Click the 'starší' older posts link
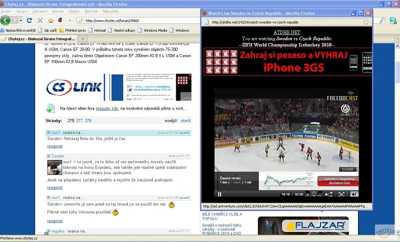Viewport: 400px width, 242px height. point(185,120)
